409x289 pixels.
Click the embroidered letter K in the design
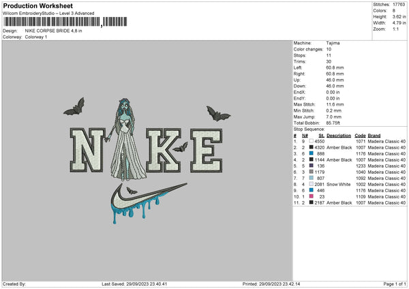point(164,150)
